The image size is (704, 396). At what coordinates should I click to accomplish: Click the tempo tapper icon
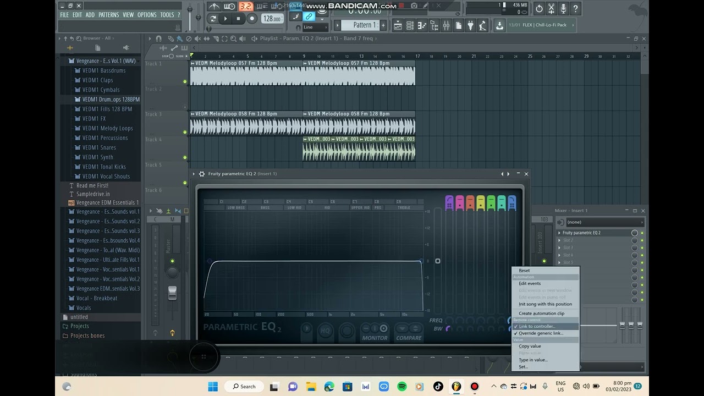pos(482,25)
